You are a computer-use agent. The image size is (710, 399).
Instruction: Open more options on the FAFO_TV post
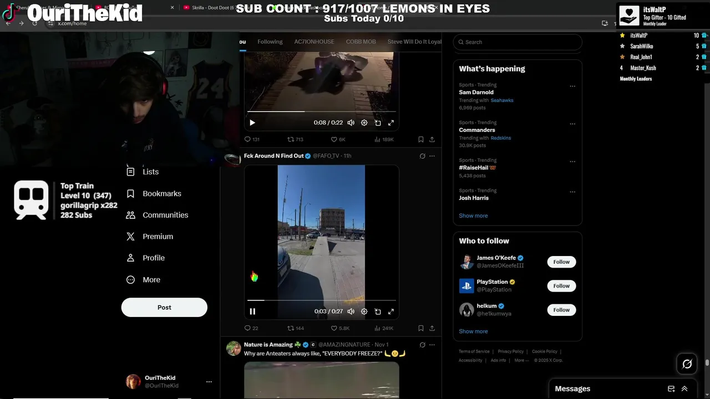432,156
